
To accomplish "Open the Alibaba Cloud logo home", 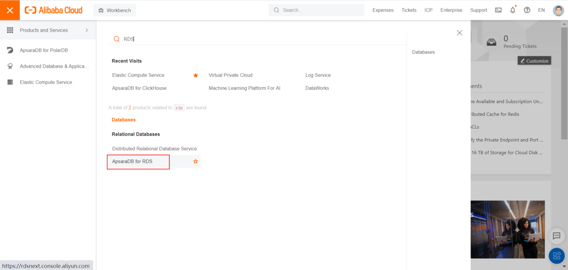I will [x=53, y=10].
